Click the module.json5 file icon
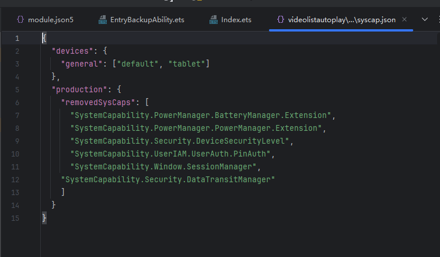The width and height of the screenshot is (440, 257). click(20, 19)
